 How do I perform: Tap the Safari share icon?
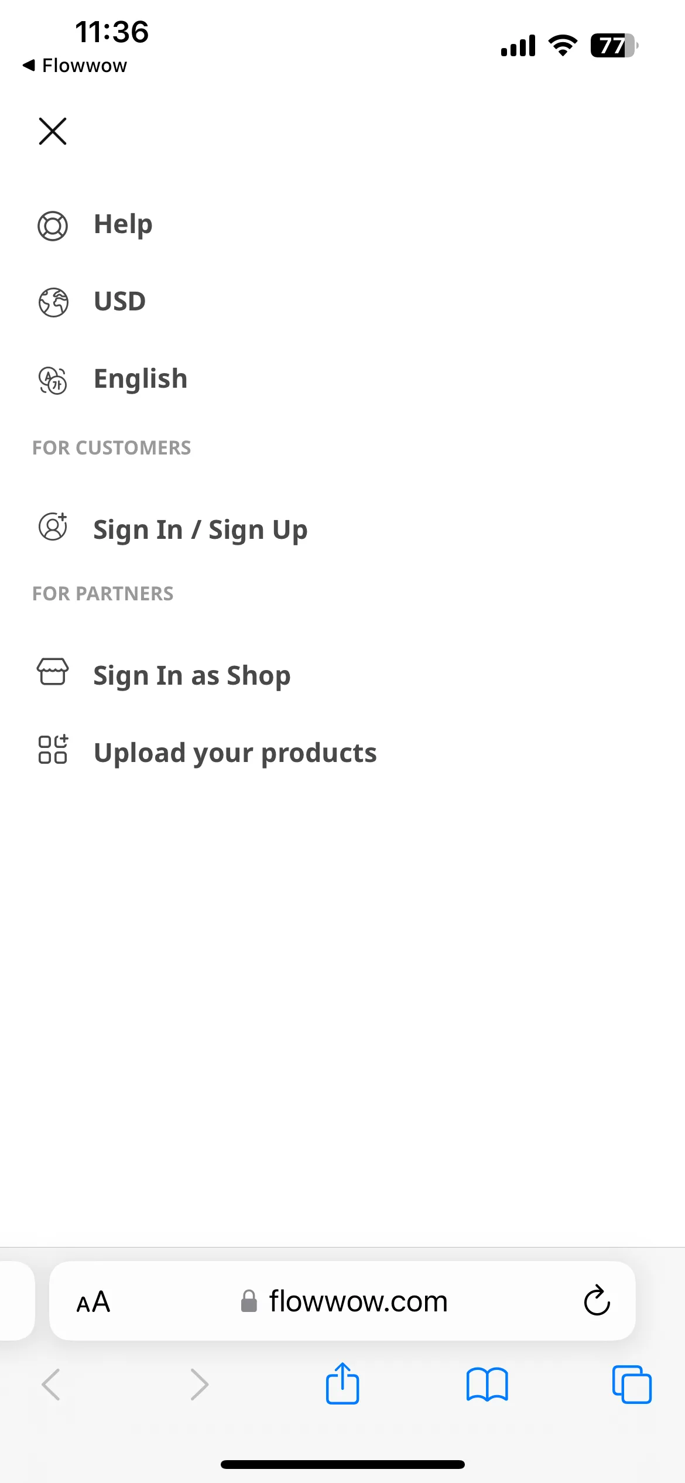pyautogui.click(x=342, y=1383)
